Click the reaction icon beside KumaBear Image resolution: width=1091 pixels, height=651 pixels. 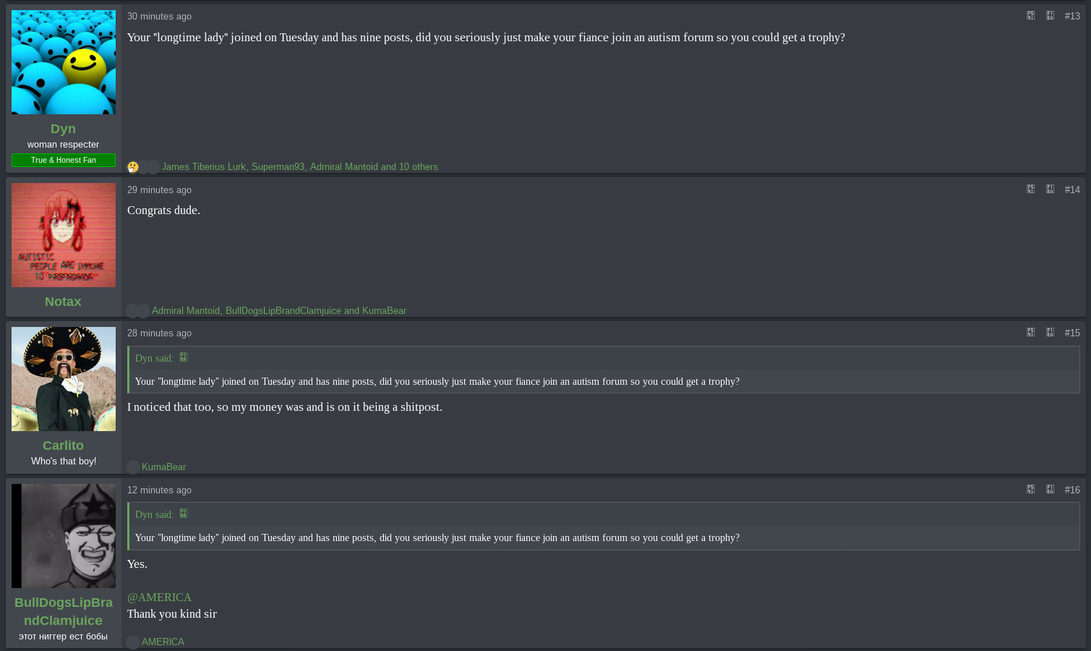(133, 467)
